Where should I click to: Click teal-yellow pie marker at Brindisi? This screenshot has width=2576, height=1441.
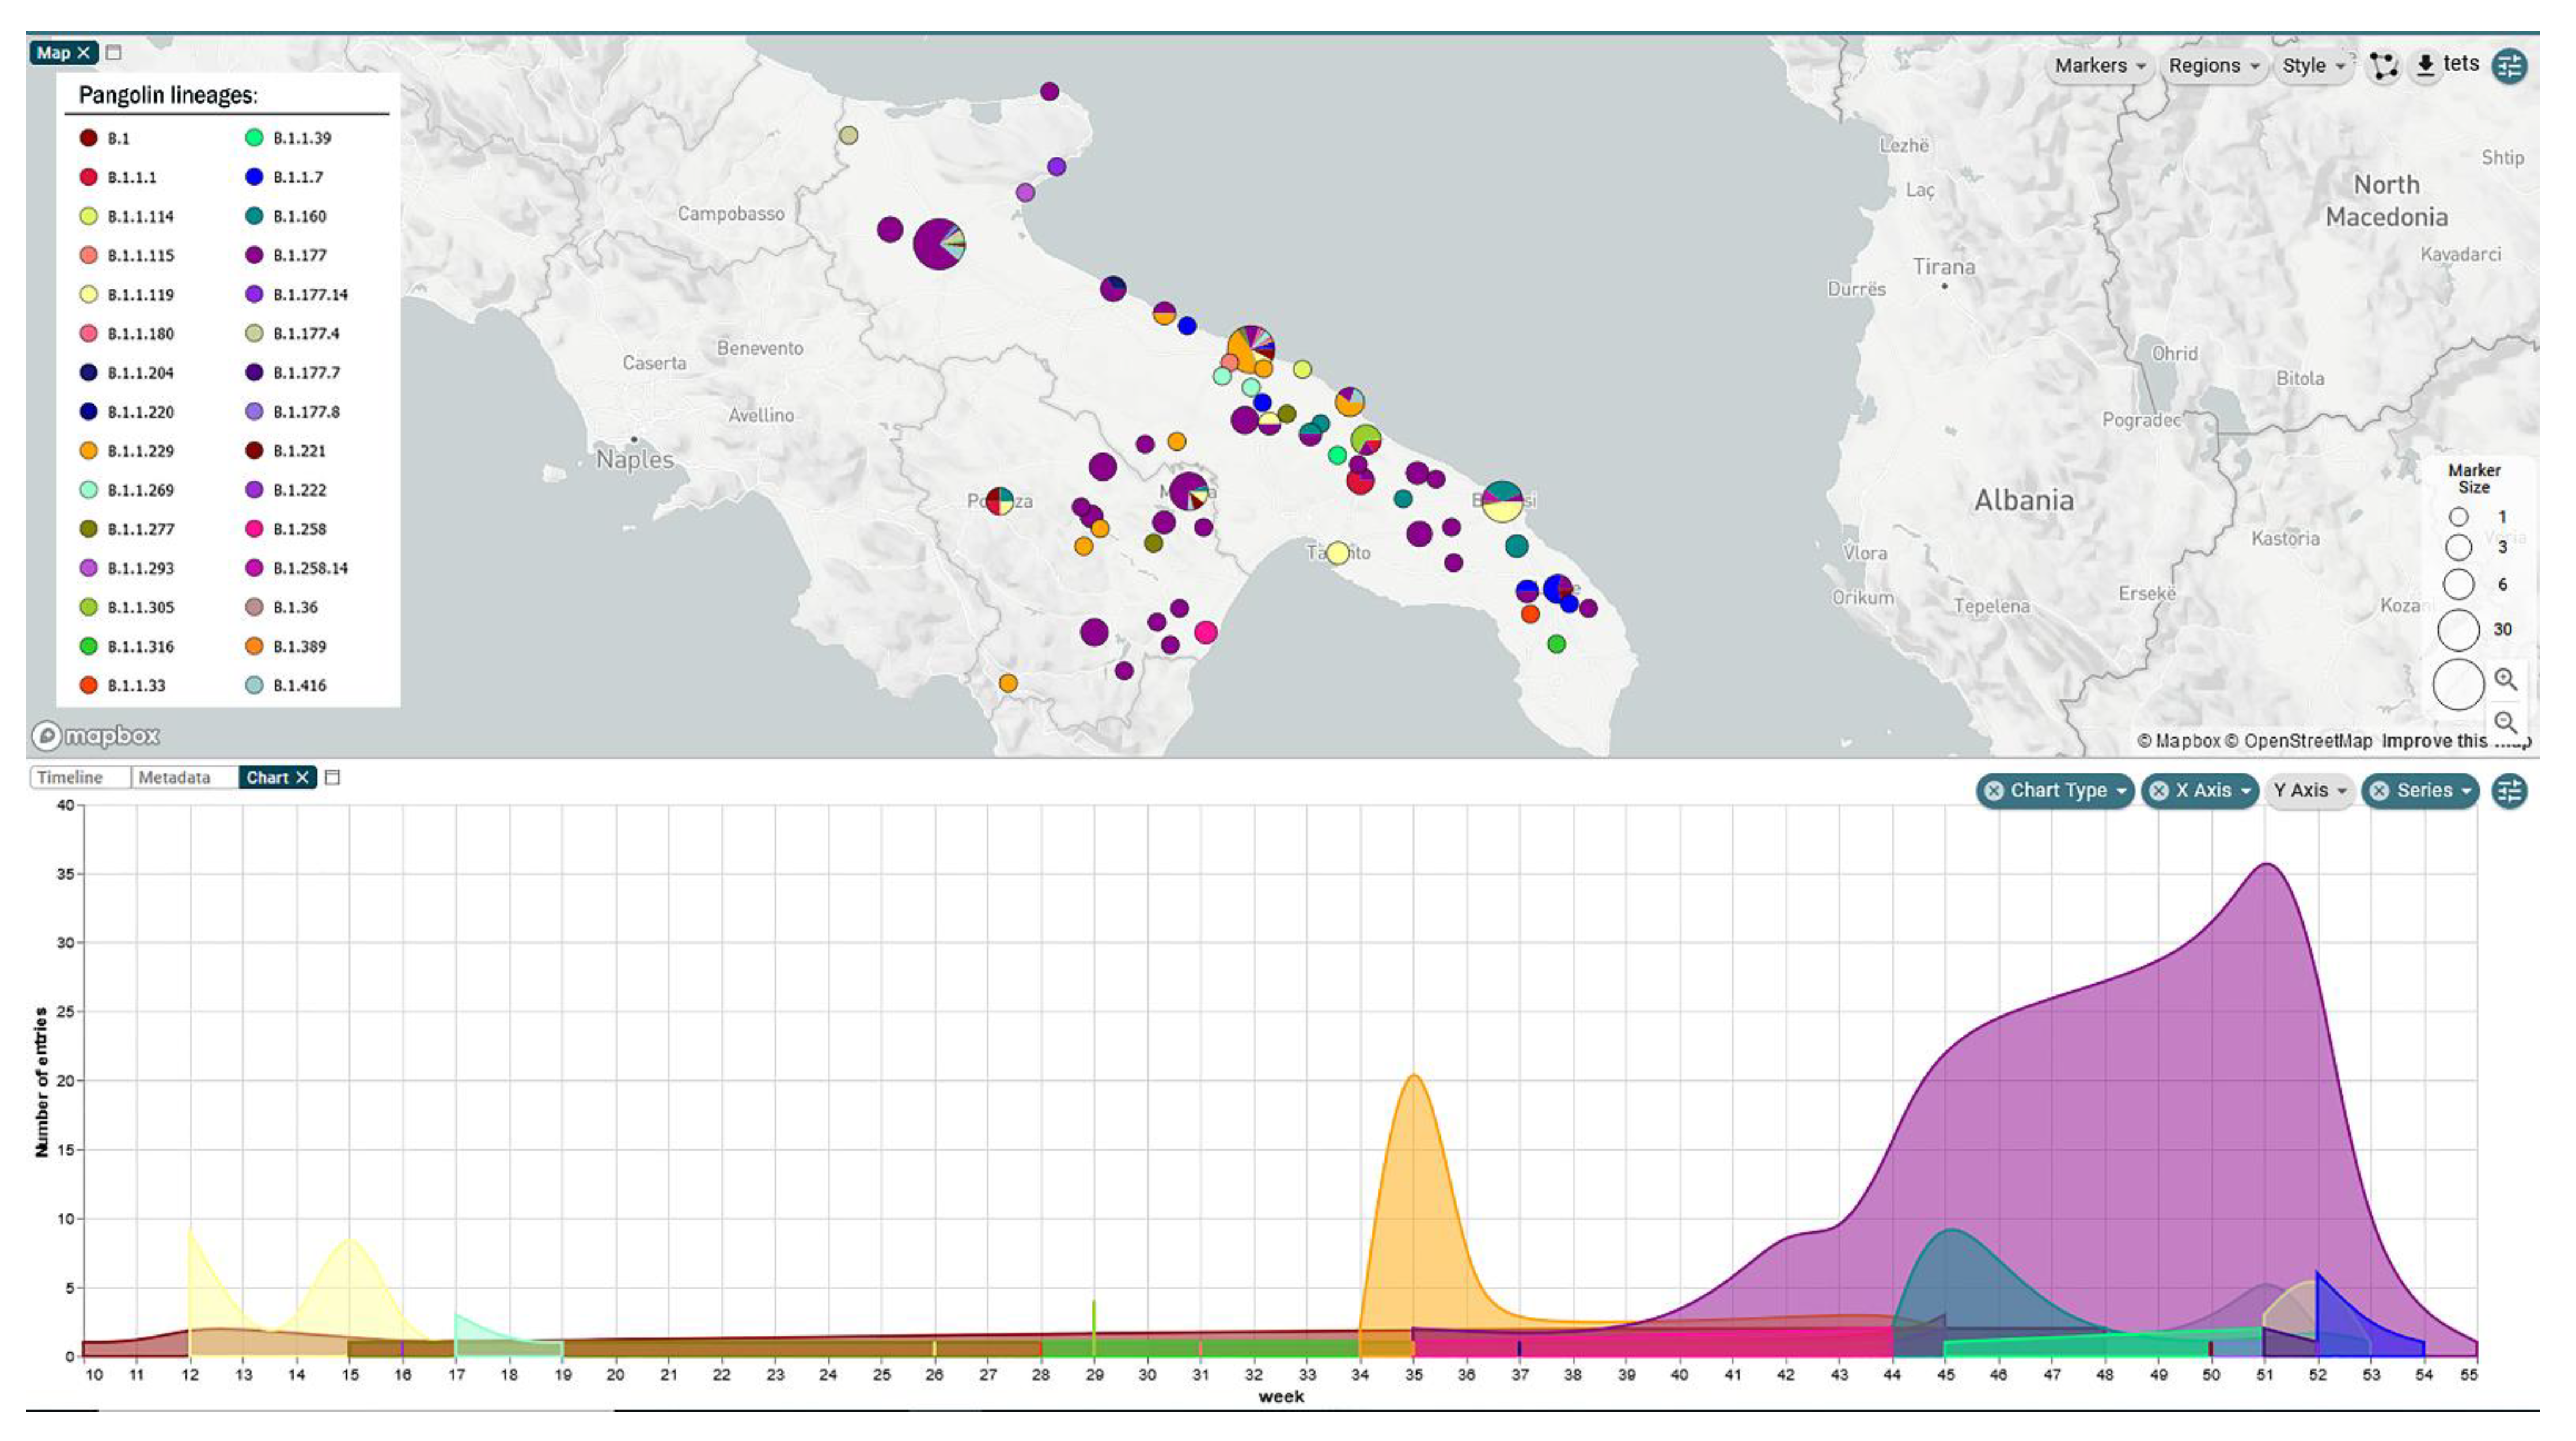(x=1502, y=501)
